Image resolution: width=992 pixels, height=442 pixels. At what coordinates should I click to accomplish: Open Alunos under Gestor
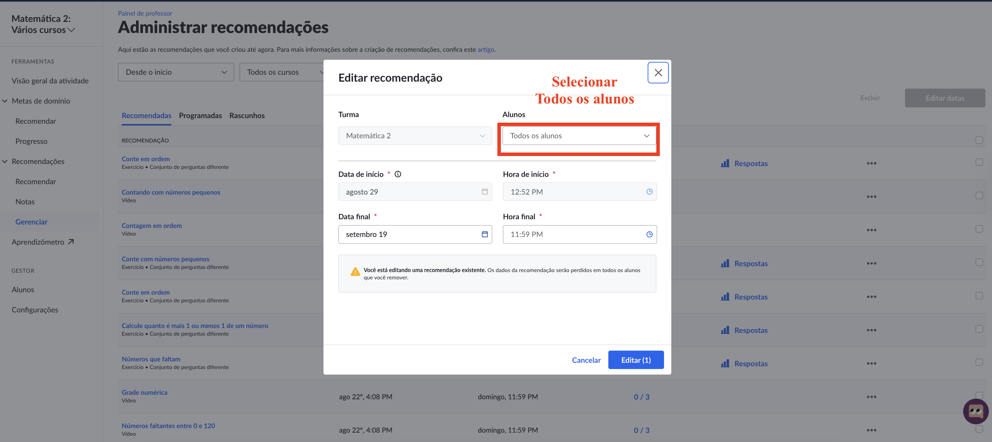point(23,290)
